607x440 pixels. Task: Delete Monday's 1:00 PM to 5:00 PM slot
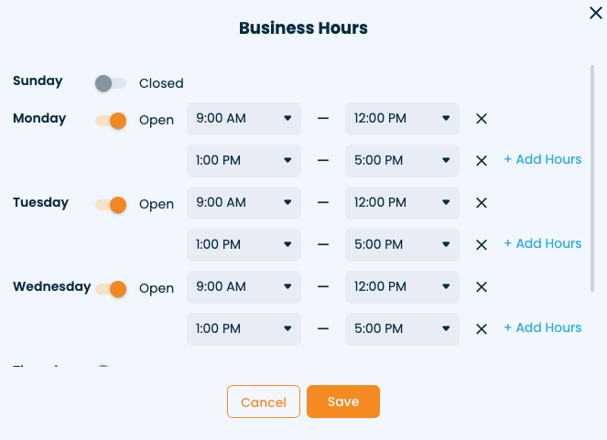(x=482, y=161)
